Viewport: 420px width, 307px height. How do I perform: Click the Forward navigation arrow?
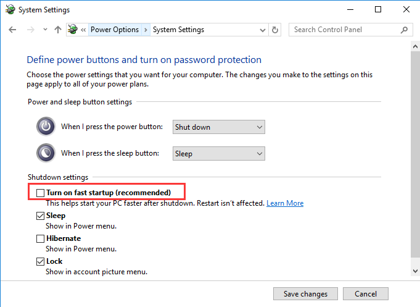coord(30,30)
